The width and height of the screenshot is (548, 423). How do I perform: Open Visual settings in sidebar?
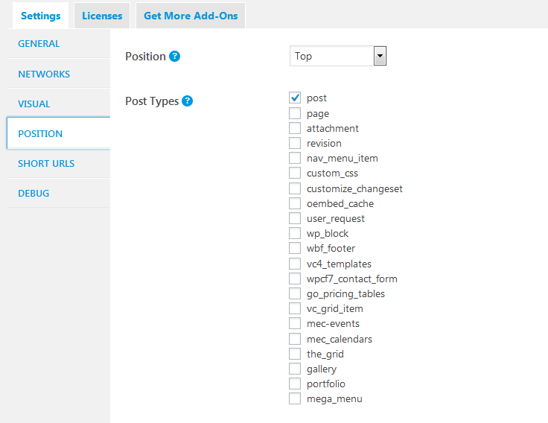tap(34, 104)
